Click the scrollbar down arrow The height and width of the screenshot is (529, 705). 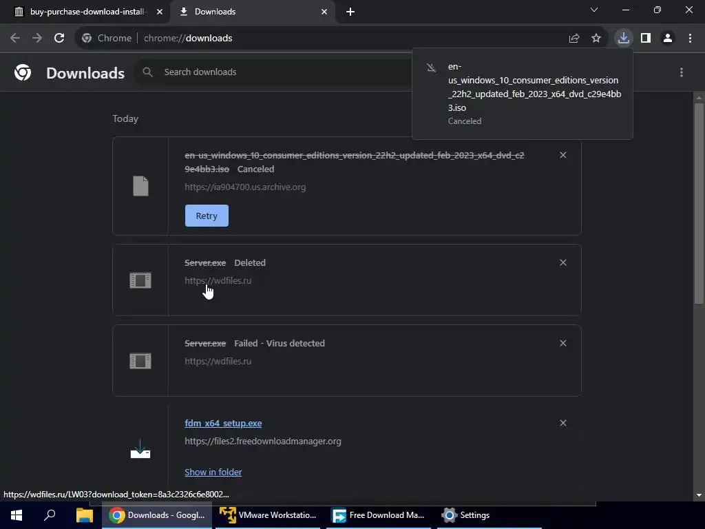pyautogui.click(x=699, y=495)
